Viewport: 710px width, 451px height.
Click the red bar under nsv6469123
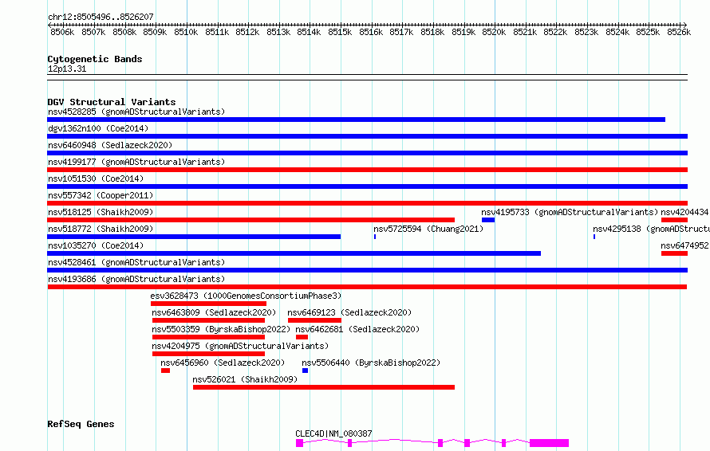[314, 320]
